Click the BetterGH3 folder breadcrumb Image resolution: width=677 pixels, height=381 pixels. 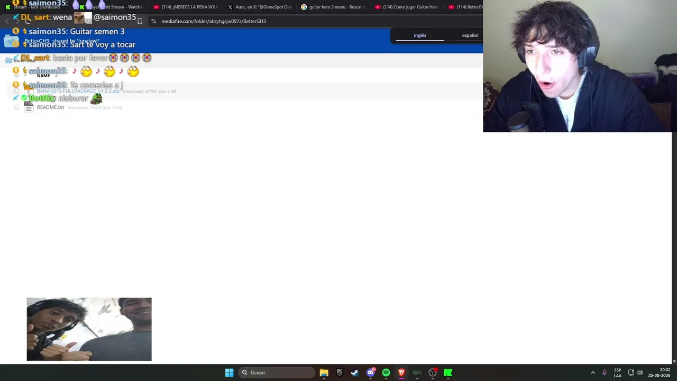24,60
